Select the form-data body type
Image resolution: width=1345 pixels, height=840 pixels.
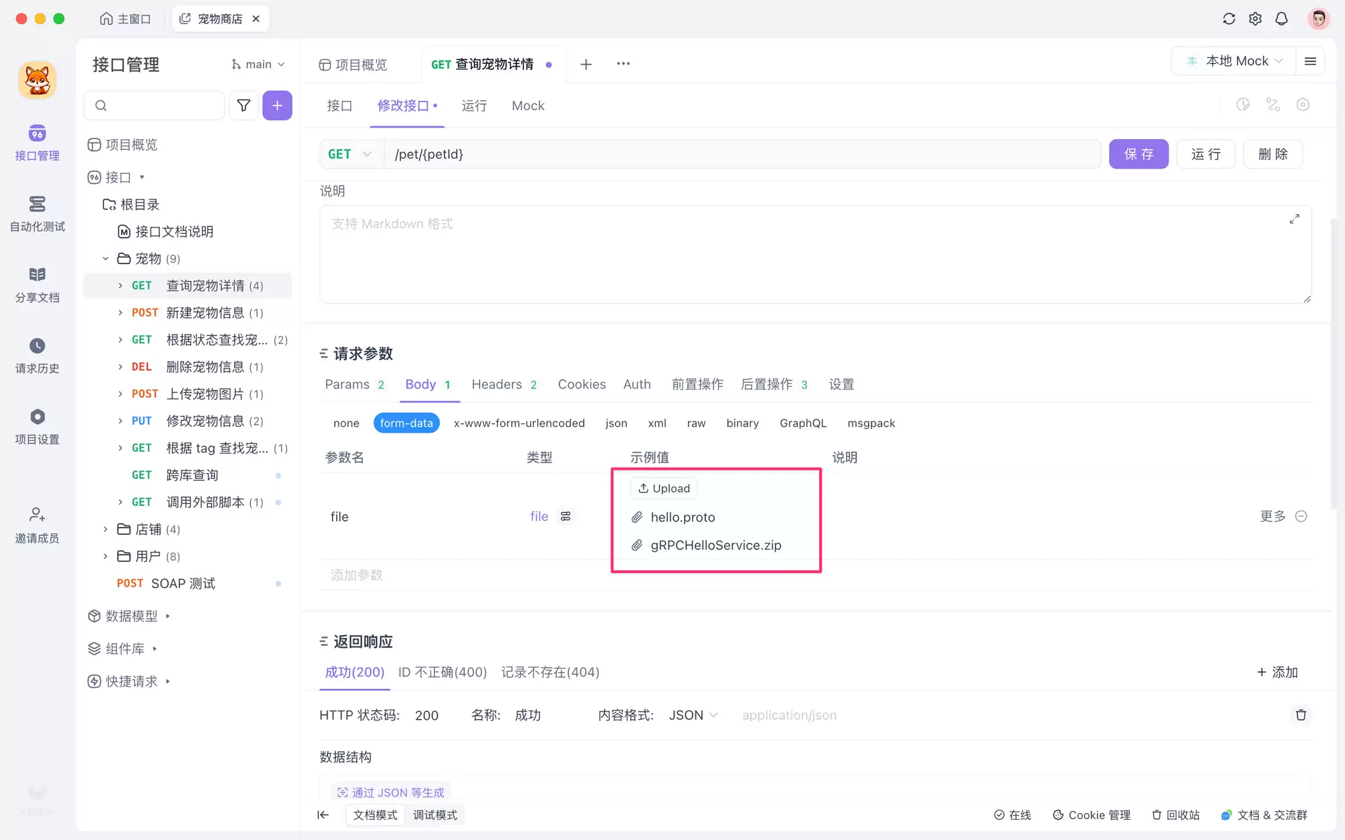406,423
